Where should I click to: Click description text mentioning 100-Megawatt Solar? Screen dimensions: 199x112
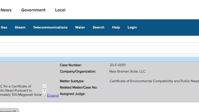pos(21,95)
